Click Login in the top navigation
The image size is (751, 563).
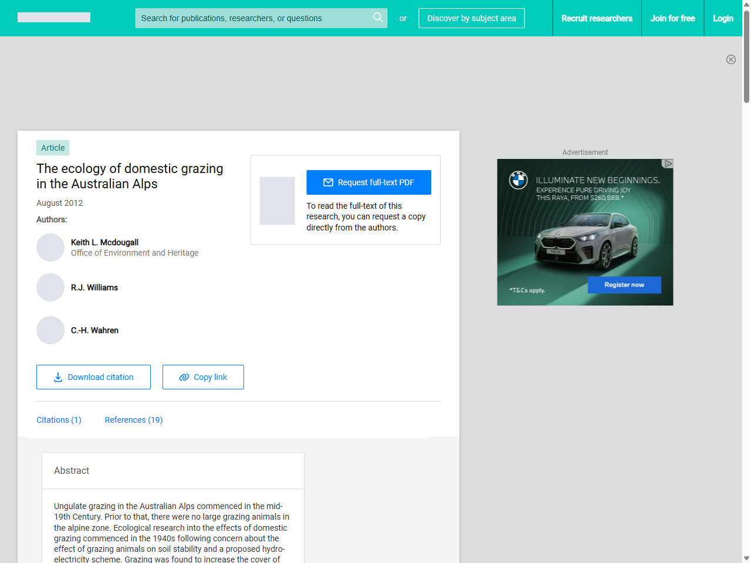pos(723,18)
